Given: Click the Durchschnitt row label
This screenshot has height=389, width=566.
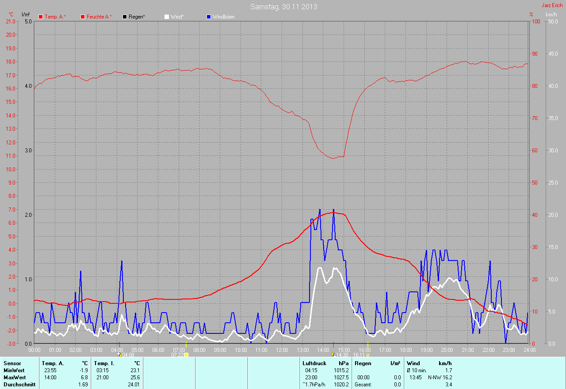Looking at the screenshot, I should coord(19,385).
